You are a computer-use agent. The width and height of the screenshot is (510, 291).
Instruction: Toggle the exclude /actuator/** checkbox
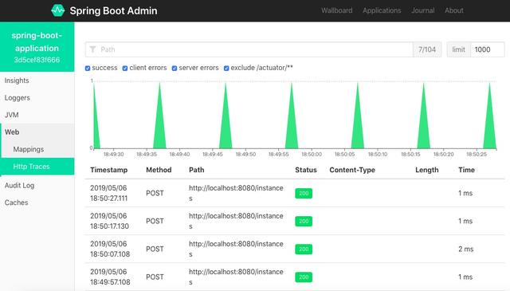tap(226, 68)
